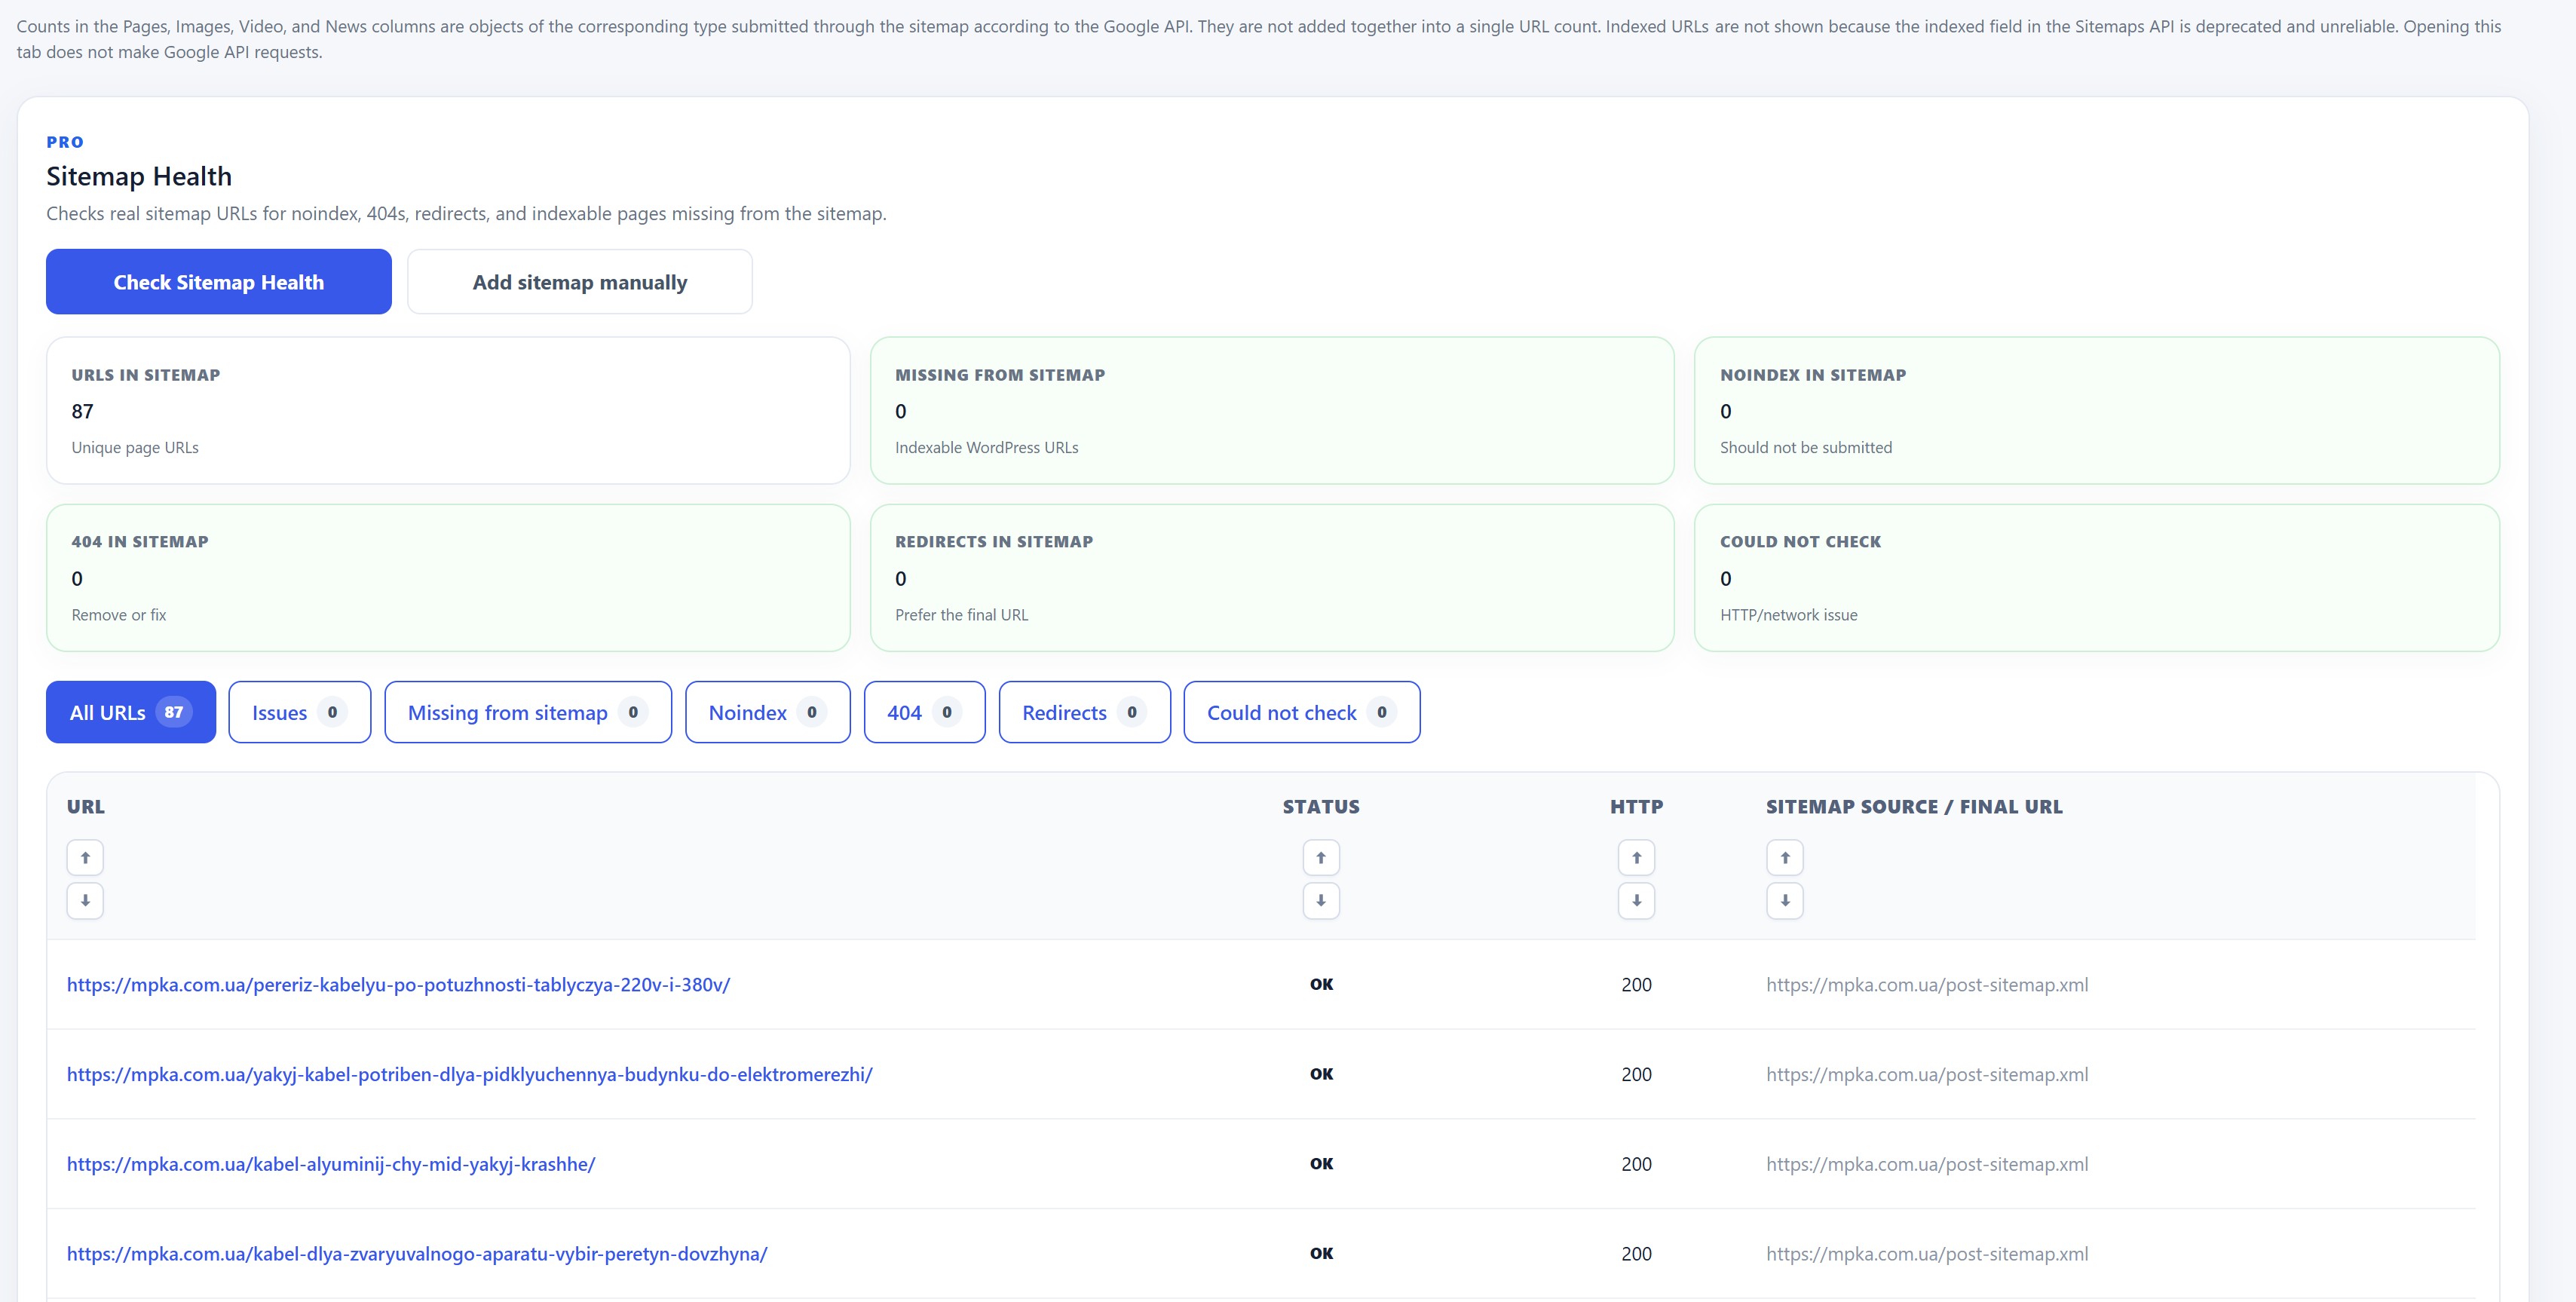Screen dimensions: 2576x1302
Task: Click the 87 count badge on All URLs
Action: pos(174,712)
